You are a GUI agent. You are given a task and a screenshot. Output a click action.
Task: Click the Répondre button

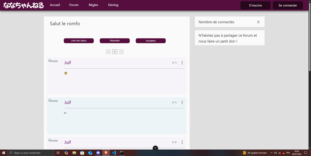pyautogui.click(x=115, y=41)
